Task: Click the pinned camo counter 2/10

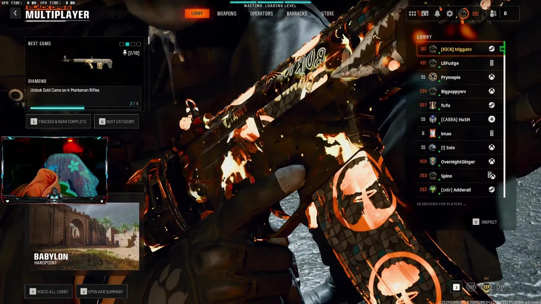Action: (131, 53)
